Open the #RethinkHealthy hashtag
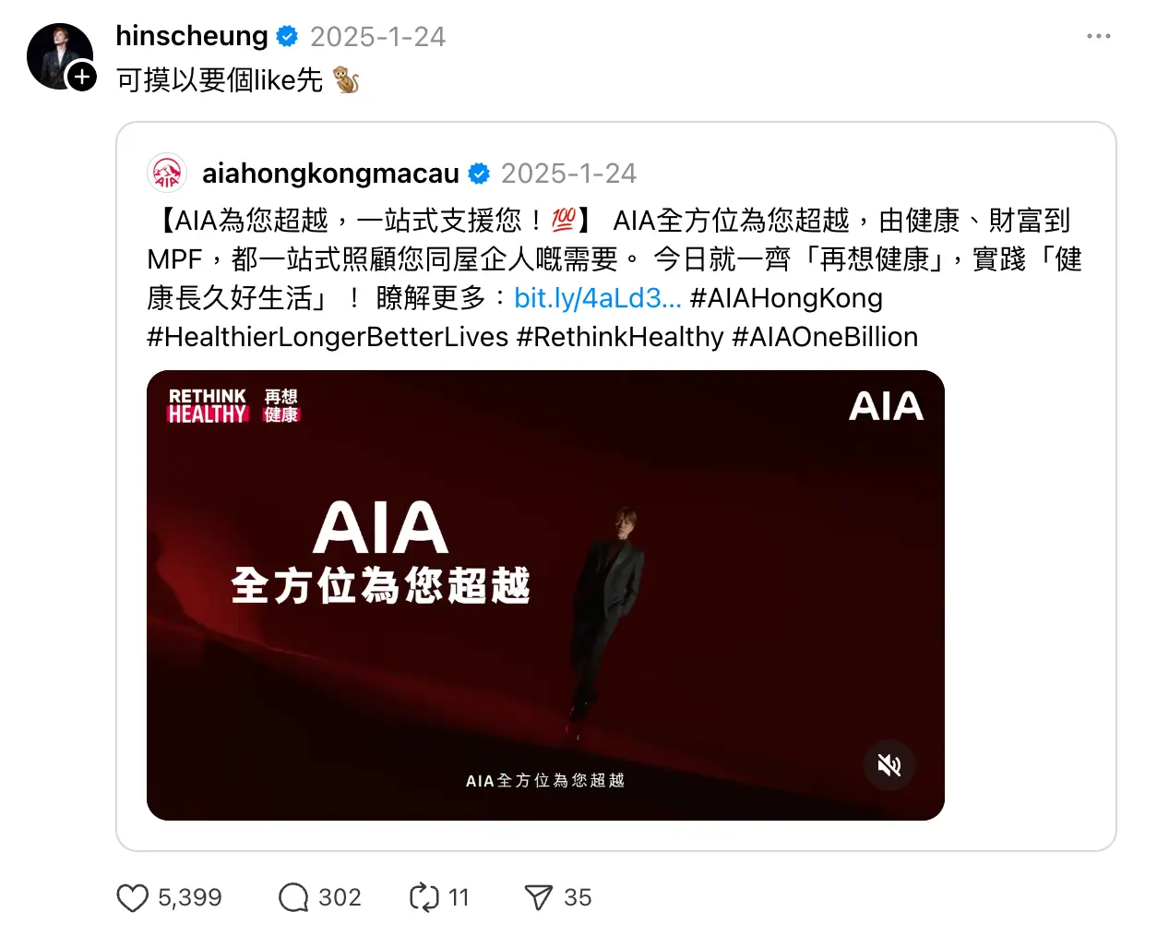The width and height of the screenshot is (1157, 936). (620, 337)
